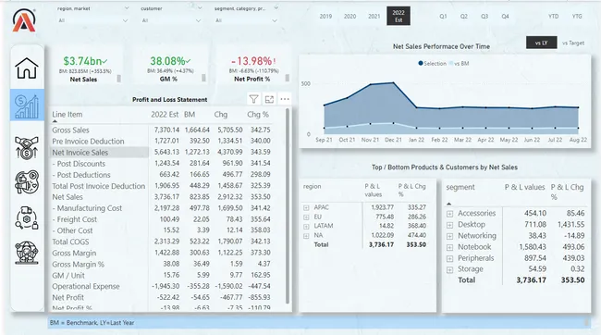
Task: Expand the NA region row
Action: point(306,236)
